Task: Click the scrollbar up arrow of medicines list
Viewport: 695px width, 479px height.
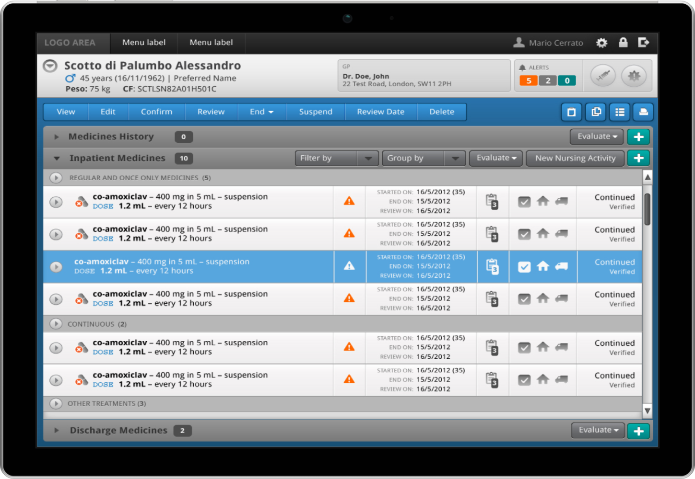Action: pos(648,177)
